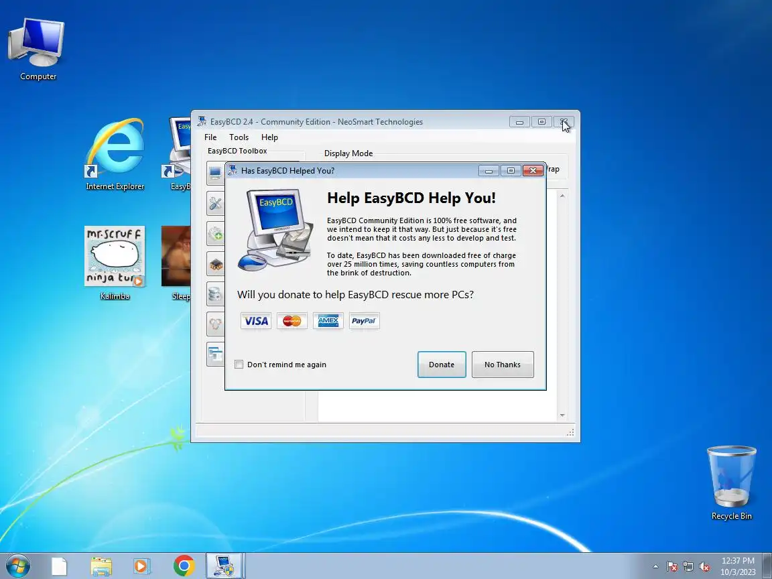Show hidden system tray icons
Viewport: 772px width, 579px height.
click(655, 567)
